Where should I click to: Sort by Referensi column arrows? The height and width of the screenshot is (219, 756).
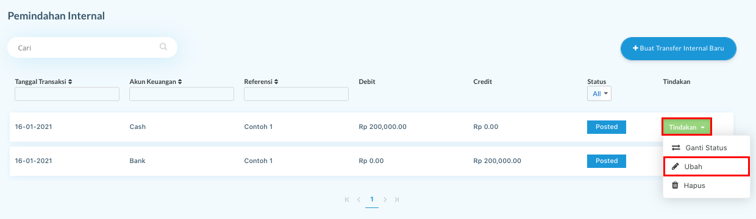point(276,82)
